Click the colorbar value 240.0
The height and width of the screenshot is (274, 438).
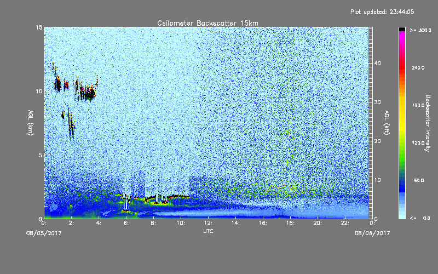click(x=418, y=68)
